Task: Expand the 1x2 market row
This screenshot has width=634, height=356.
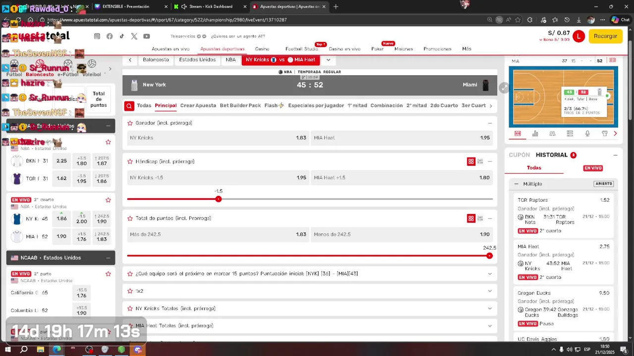Action: (x=490, y=291)
